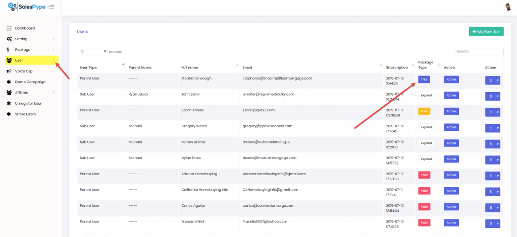Toggle the hamburger menu beside SalesPype logo
The width and height of the screenshot is (517, 237).
pyautogui.click(x=50, y=7)
